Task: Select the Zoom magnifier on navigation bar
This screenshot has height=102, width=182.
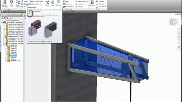Action: click(x=179, y=40)
